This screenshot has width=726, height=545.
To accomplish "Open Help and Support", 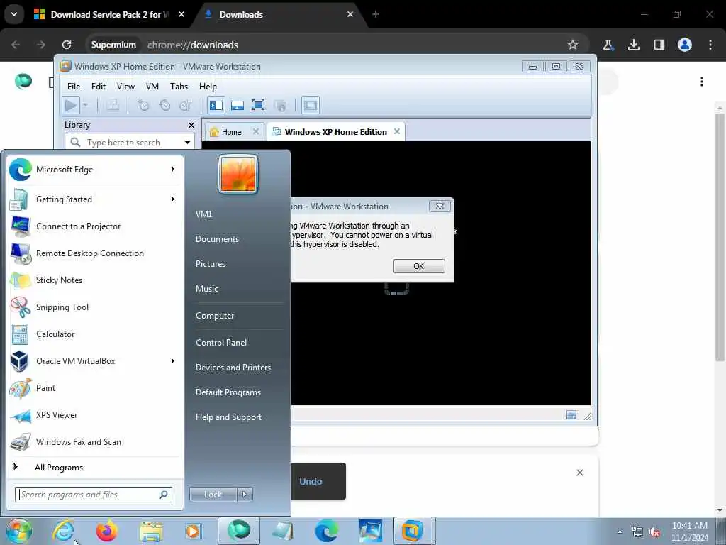I will pos(228,417).
